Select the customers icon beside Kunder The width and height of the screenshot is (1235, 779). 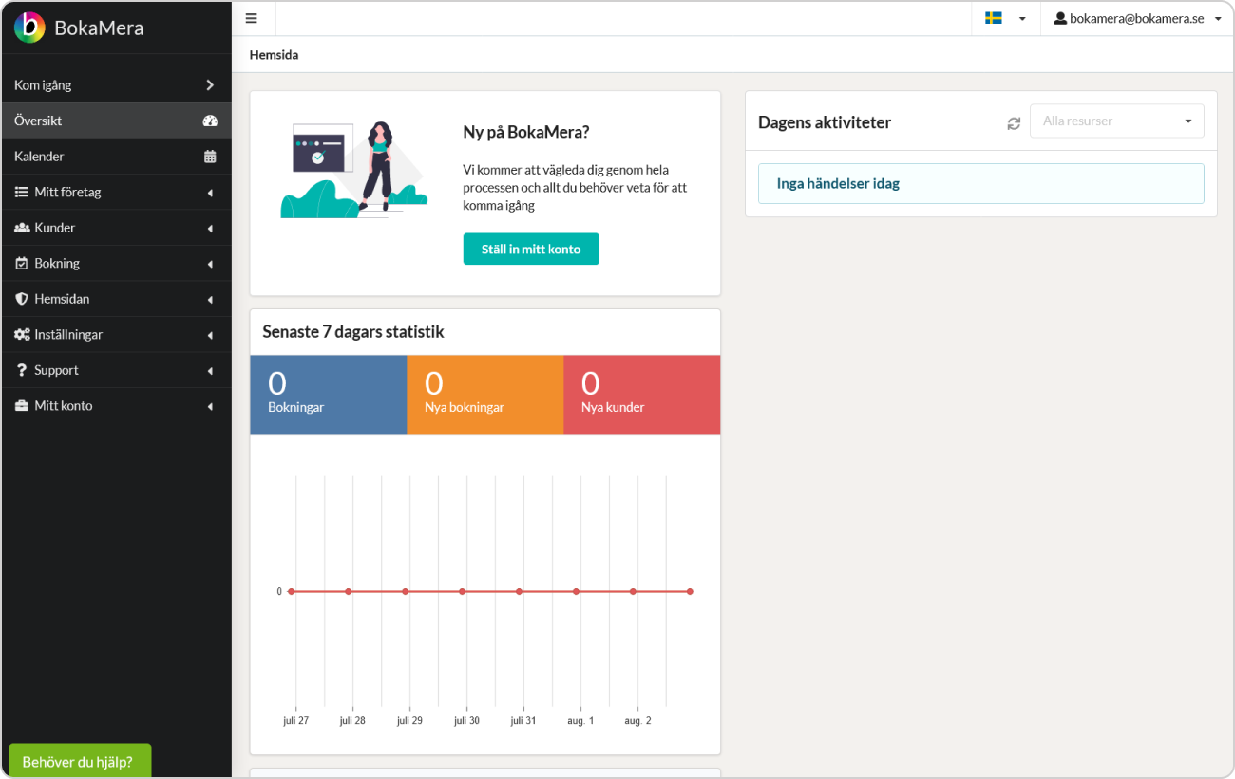tap(21, 227)
